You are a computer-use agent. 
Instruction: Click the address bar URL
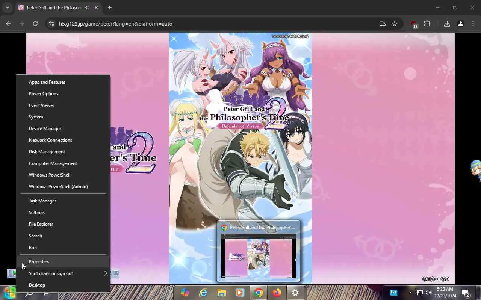tap(115, 24)
